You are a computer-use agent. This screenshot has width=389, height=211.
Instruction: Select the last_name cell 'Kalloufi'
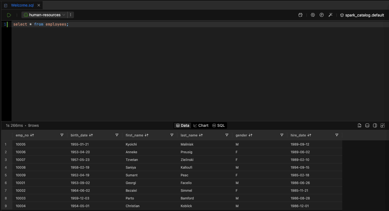click(205, 167)
